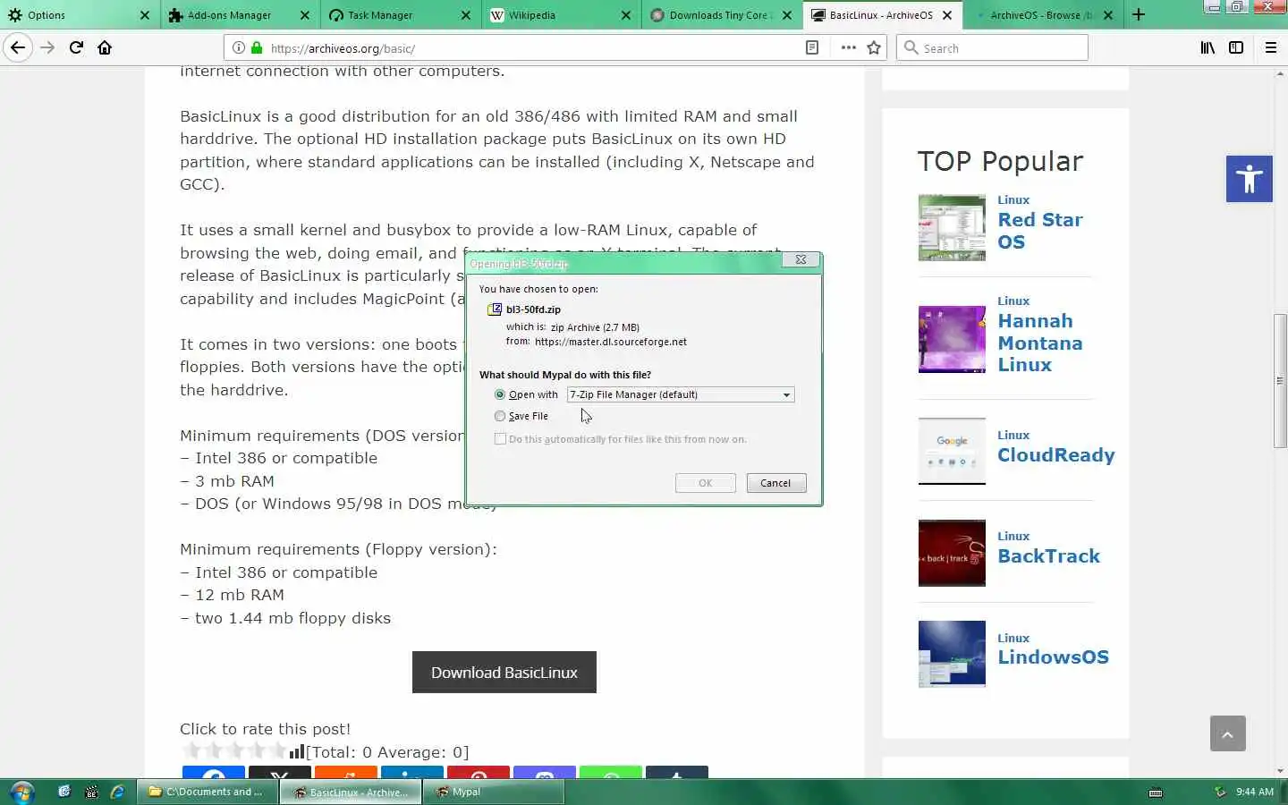Image resolution: width=1288 pixels, height=805 pixels.
Task: Open page actions three-dots menu
Action: click(848, 48)
